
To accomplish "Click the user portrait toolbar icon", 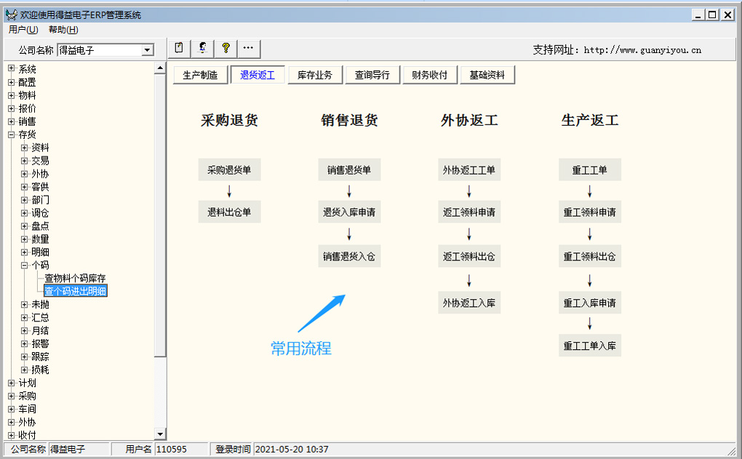I will tap(202, 48).
